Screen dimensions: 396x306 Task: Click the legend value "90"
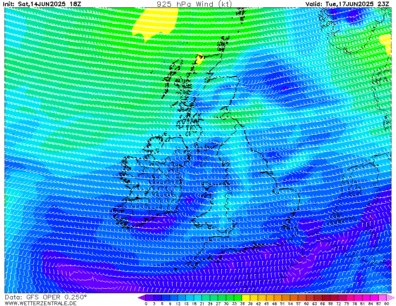click(387, 304)
